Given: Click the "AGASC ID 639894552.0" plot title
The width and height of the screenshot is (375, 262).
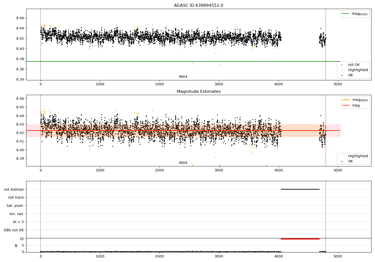Looking at the screenshot, I should [199, 5].
